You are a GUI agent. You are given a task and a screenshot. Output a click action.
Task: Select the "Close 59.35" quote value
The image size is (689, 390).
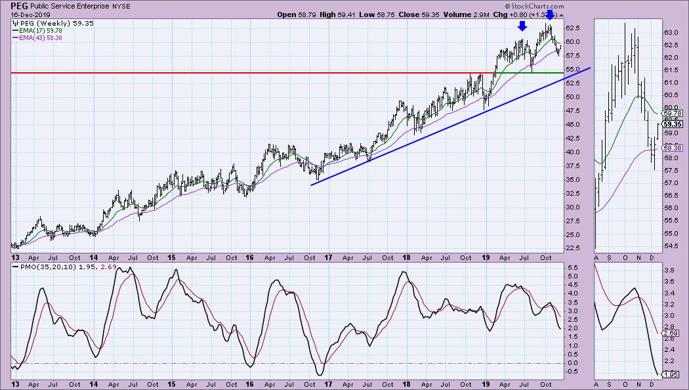click(x=419, y=14)
